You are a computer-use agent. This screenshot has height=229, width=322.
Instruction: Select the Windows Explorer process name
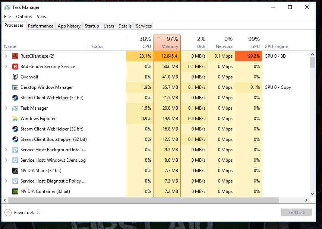click(38, 119)
